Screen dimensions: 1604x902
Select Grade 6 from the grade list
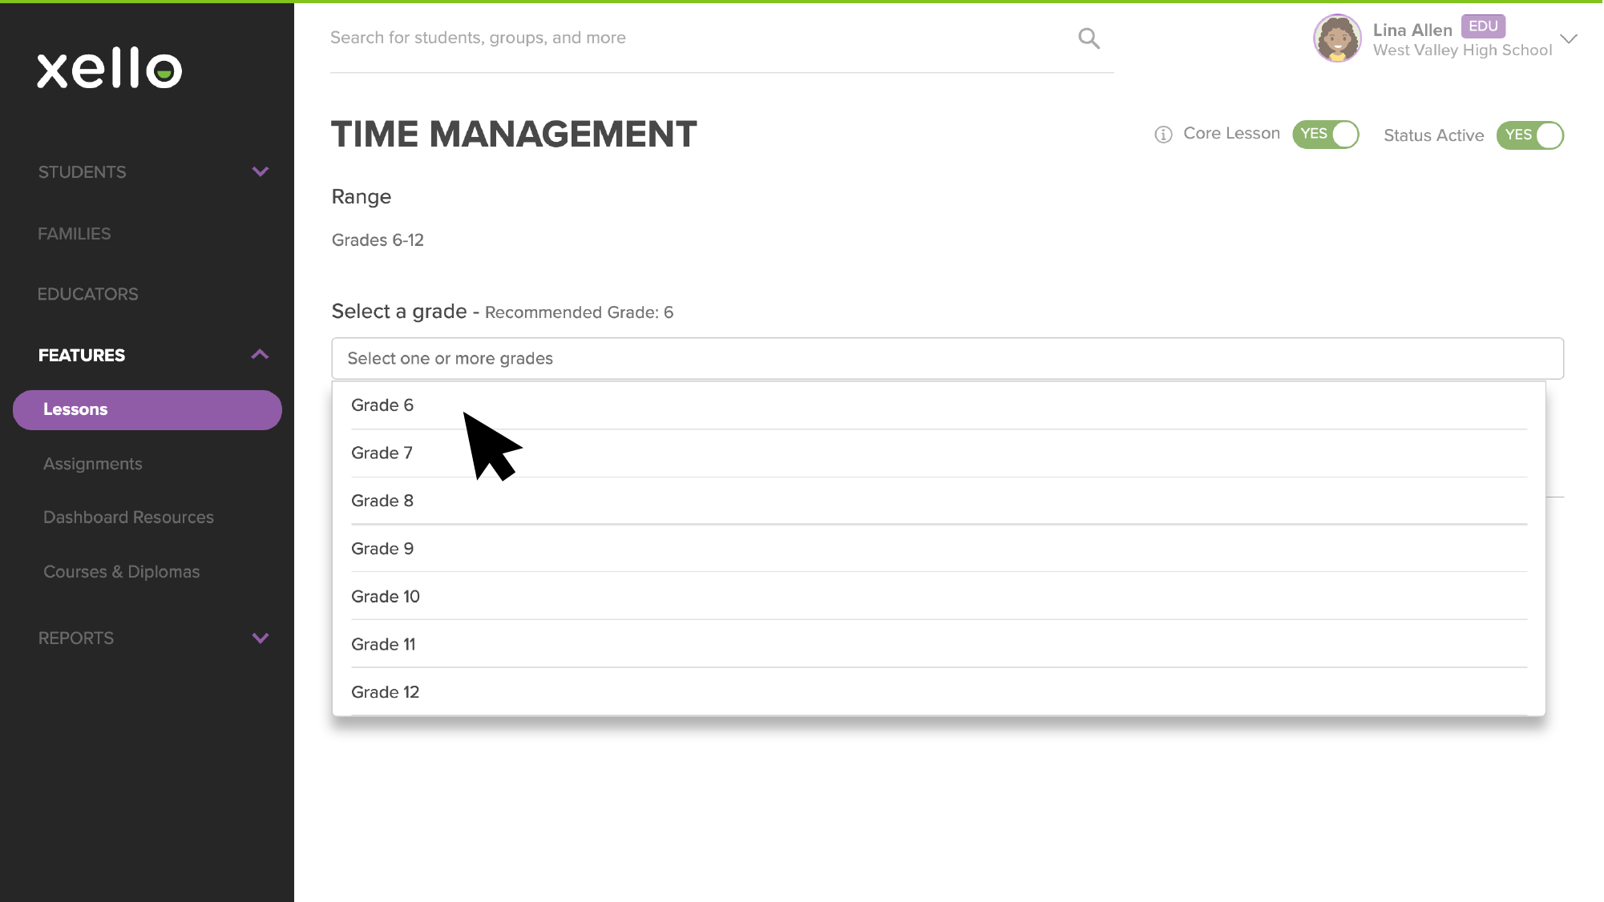coord(382,405)
